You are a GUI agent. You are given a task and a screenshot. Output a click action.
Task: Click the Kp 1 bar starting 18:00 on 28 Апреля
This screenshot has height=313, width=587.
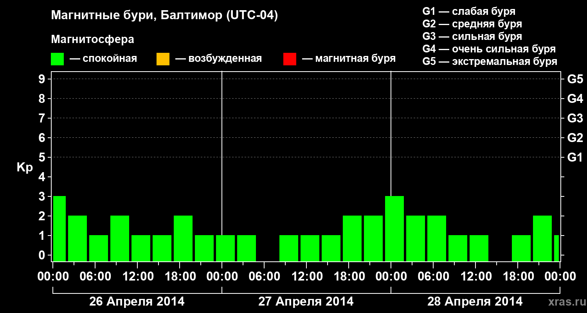point(521,248)
